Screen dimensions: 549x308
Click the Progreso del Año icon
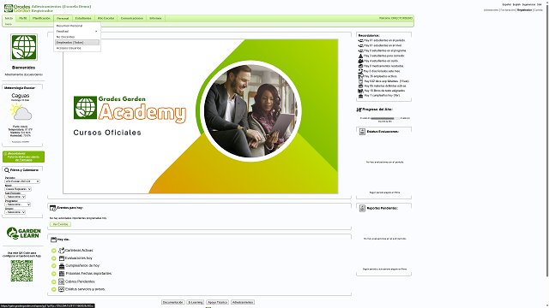[x=359, y=110]
